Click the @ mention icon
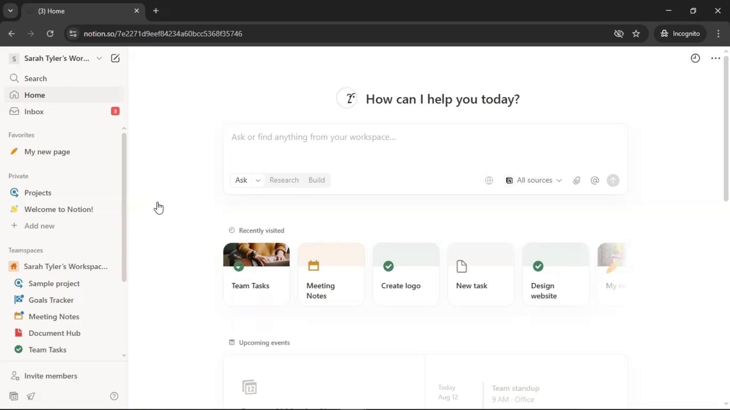This screenshot has width=730, height=410. (x=595, y=180)
